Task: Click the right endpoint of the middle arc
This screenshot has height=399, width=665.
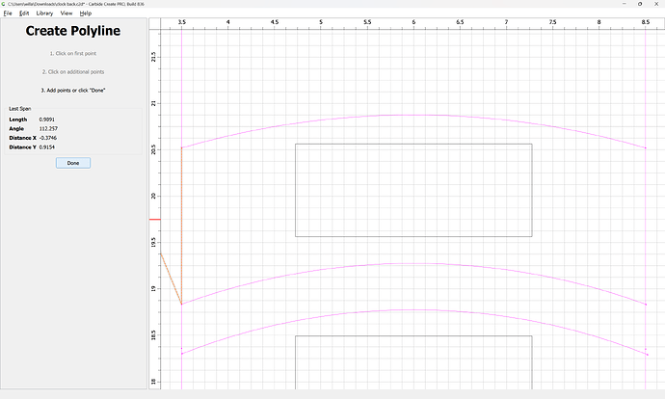Action: tap(645, 304)
